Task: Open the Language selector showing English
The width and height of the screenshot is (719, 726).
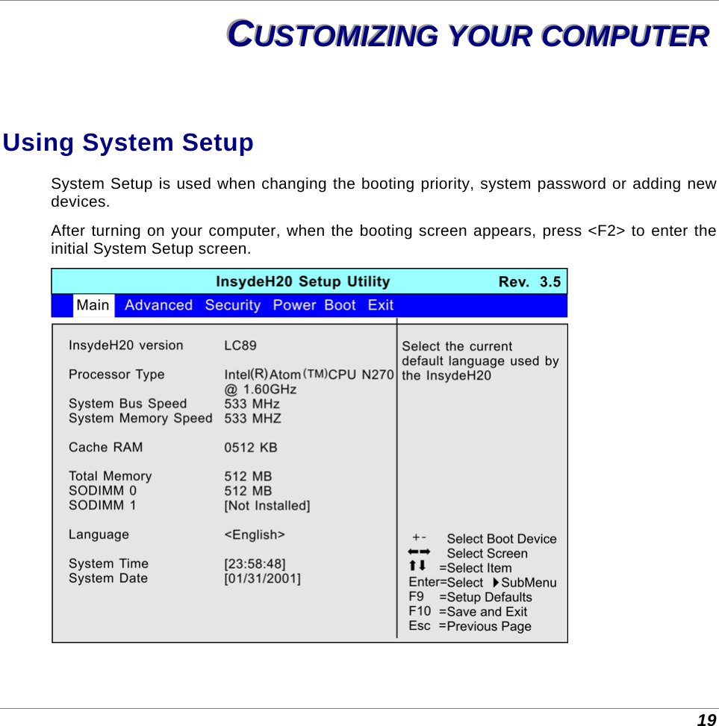Action: tap(253, 535)
